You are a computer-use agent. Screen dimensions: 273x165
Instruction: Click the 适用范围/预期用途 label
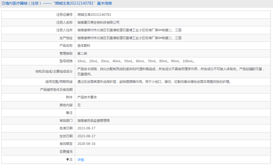click(59, 82)
